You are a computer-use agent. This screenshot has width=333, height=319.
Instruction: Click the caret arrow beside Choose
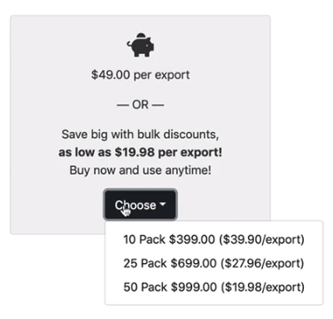click(x=162, y=204)
